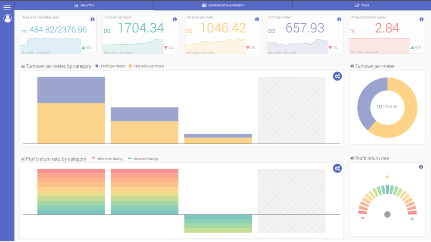
Task: Click the info icon on Profit per meter card
Action: coord(339,19)
